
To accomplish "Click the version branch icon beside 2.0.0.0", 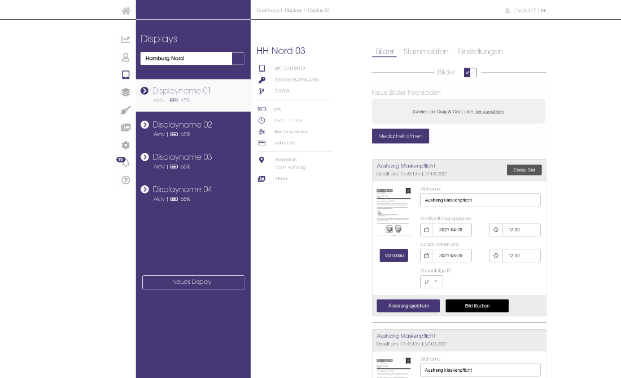I will 262,91.
